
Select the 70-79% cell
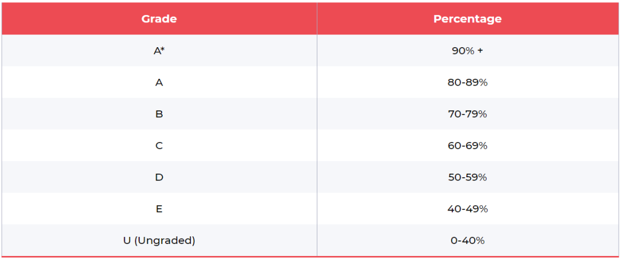[x=467, y=114]
